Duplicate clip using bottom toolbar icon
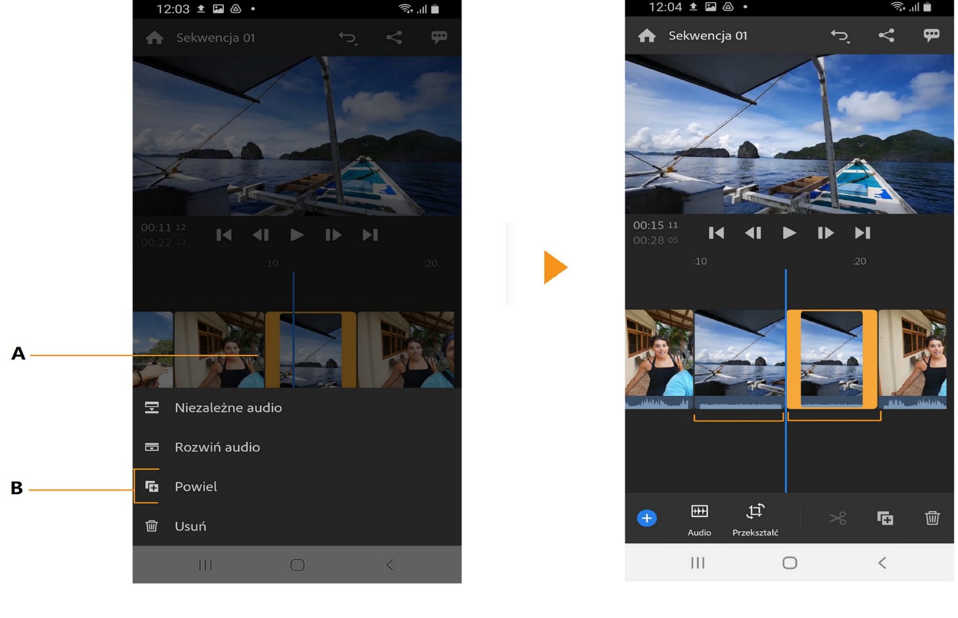The width and height of the screenshot is (958, 618). click(885, 518)
